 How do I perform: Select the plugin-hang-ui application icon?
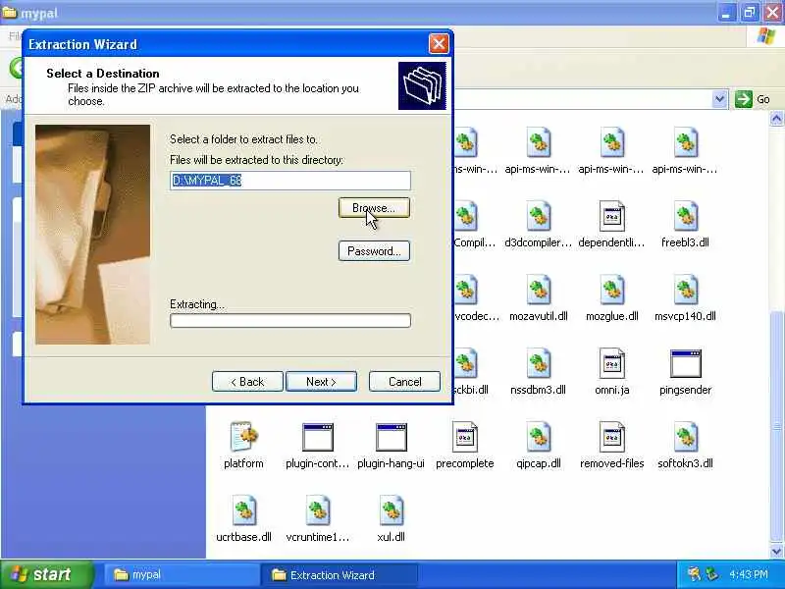[391, 437]
